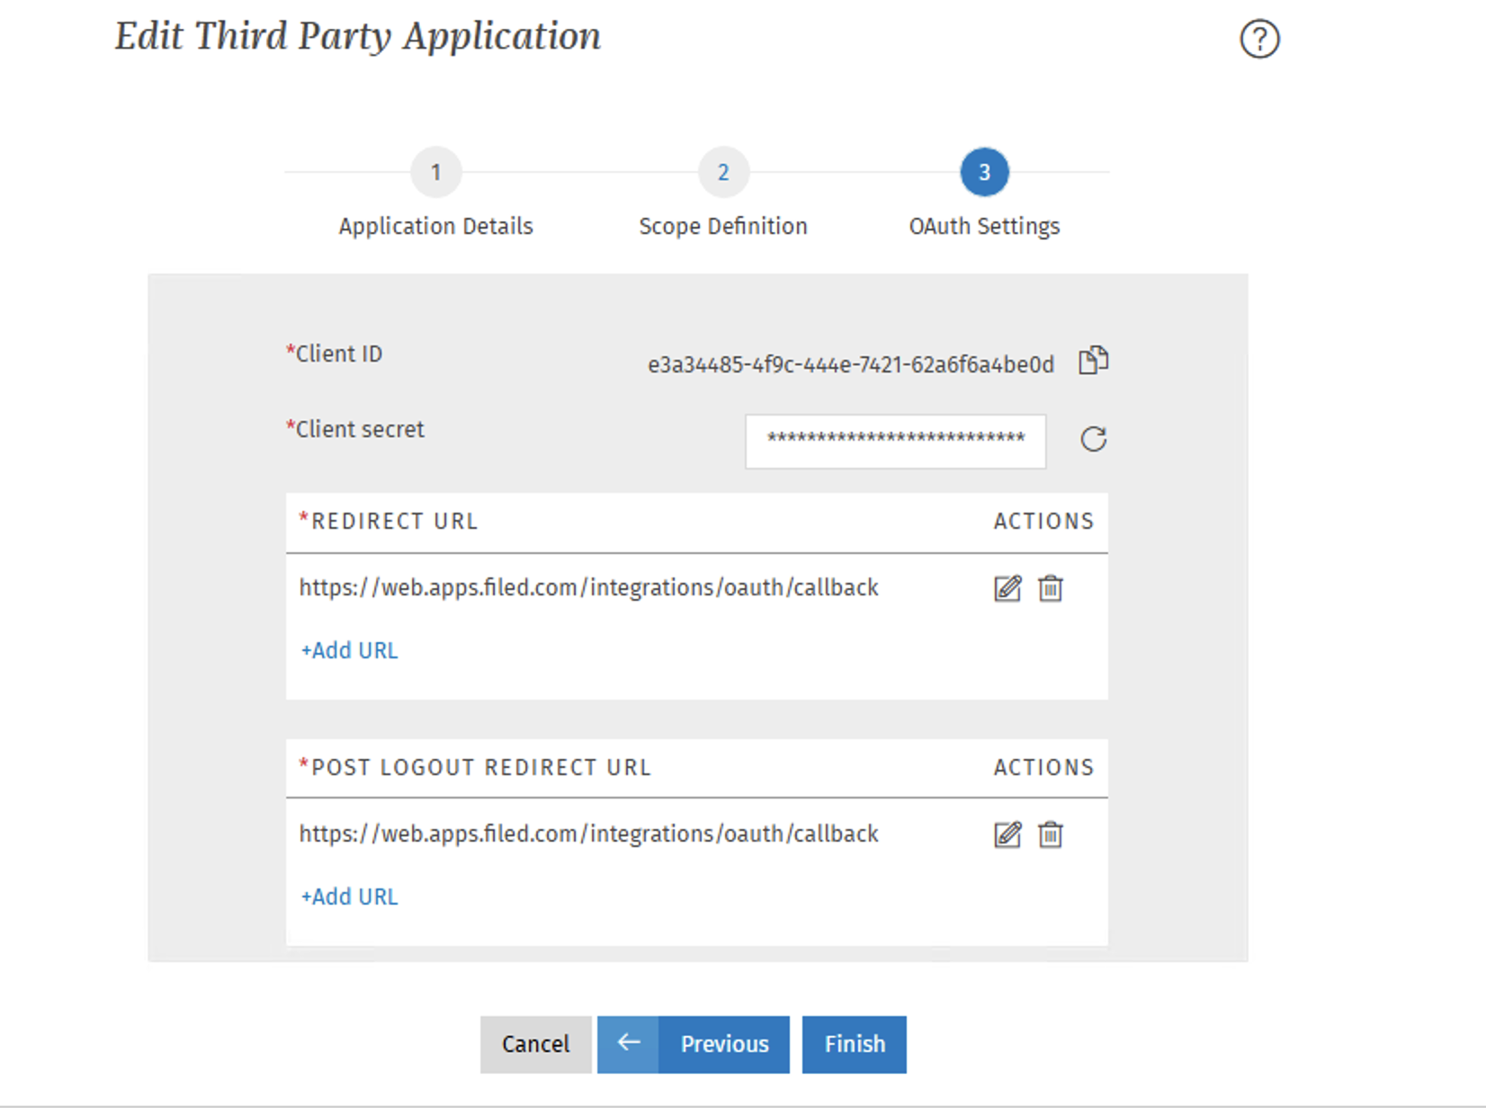Go to step 2 Scope Definition
1486x1108 pixels.
pos(723,172)
